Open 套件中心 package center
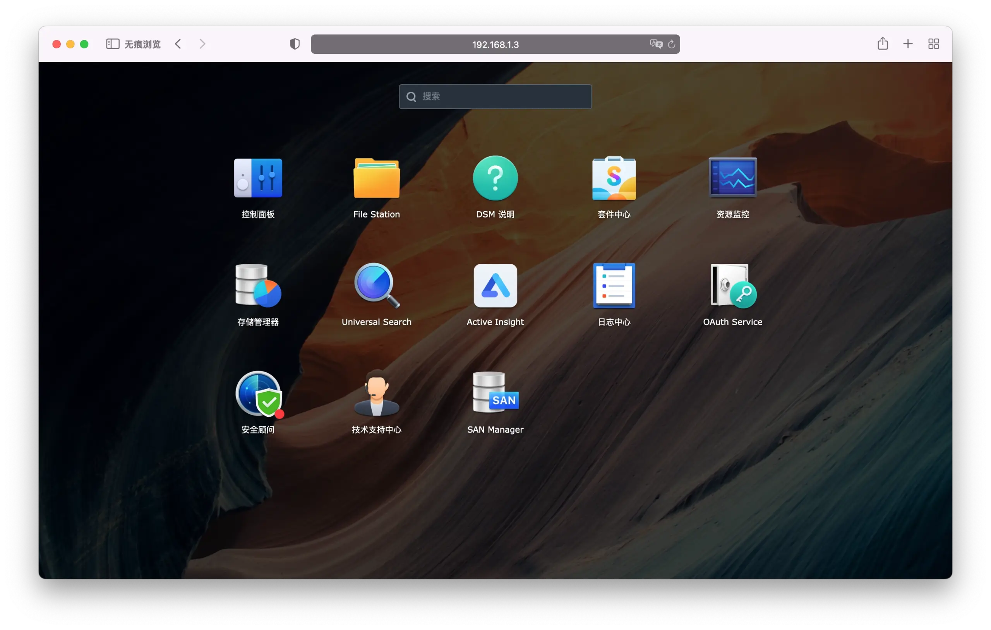991x630 pixels. pyautogui.click(x=614, y=178)
